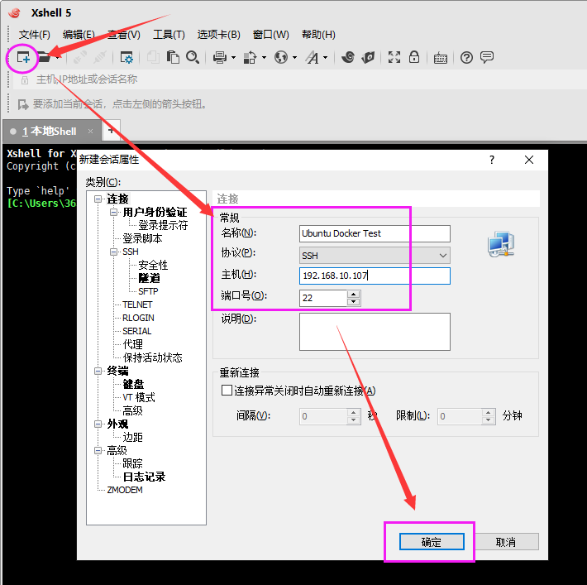587x585 pixels.
Task: Click the file transfer toolbar icon
Action: coord(250,58)
